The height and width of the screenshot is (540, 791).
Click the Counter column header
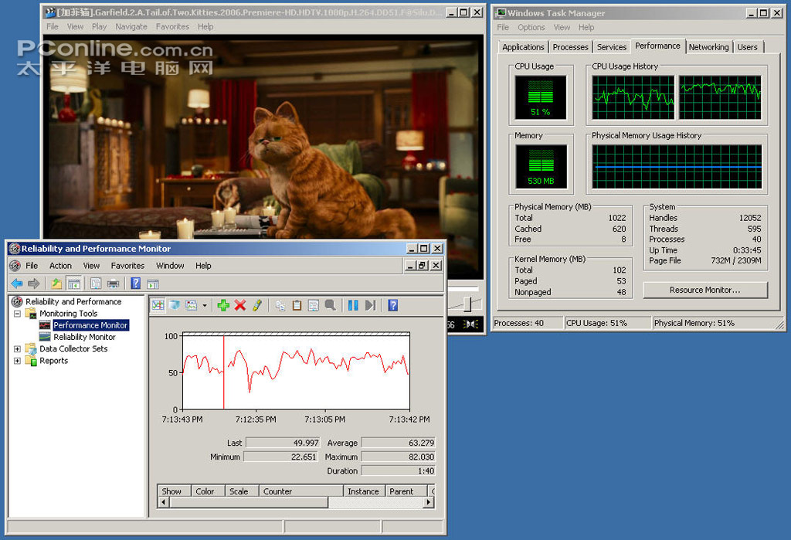(x=301, y=491)
